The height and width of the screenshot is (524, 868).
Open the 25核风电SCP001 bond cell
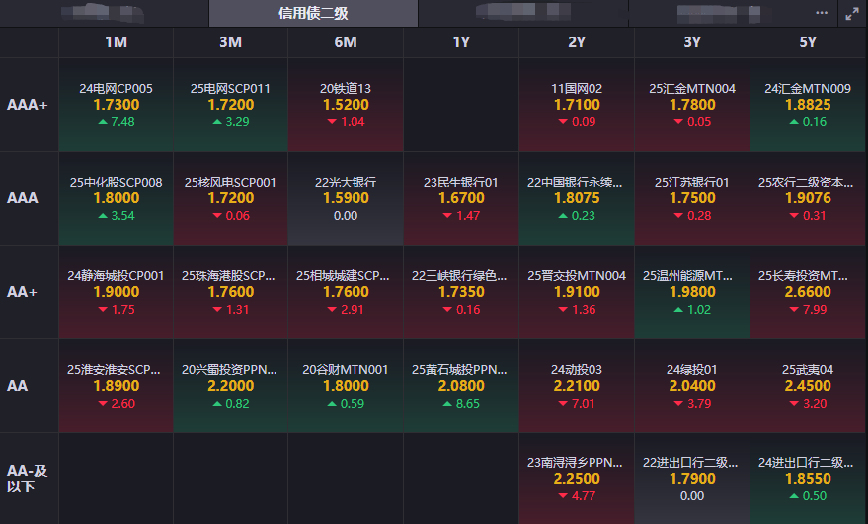point(231,198)
